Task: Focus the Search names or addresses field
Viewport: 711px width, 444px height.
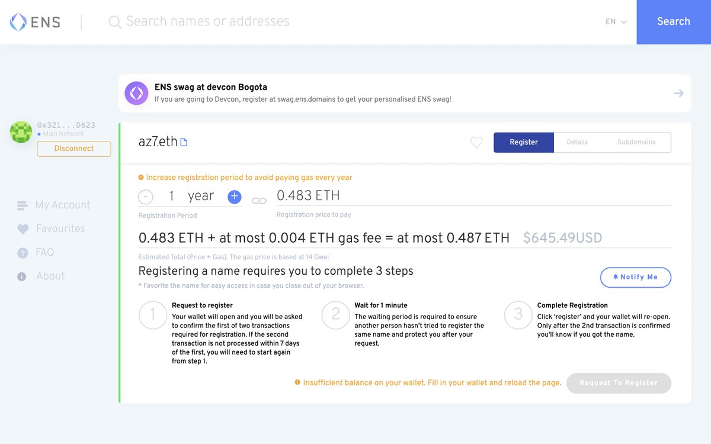Action: (x=355, y=22)
